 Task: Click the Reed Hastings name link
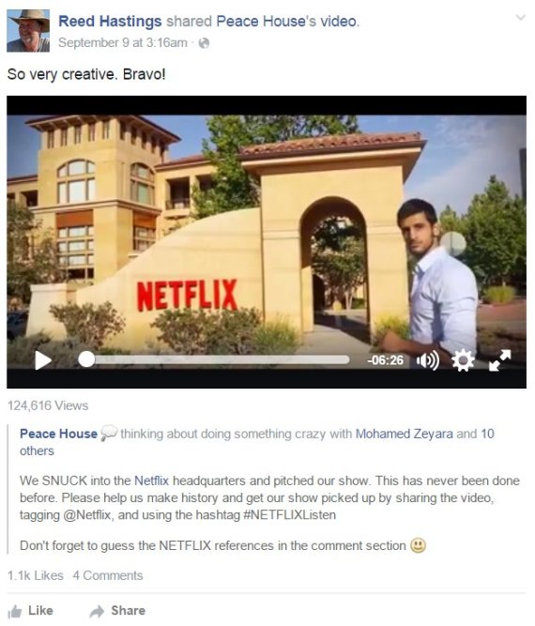tap(110, 22)
